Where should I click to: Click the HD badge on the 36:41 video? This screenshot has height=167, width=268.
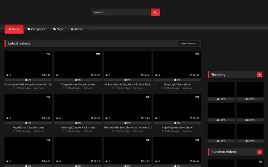(197, 140)
